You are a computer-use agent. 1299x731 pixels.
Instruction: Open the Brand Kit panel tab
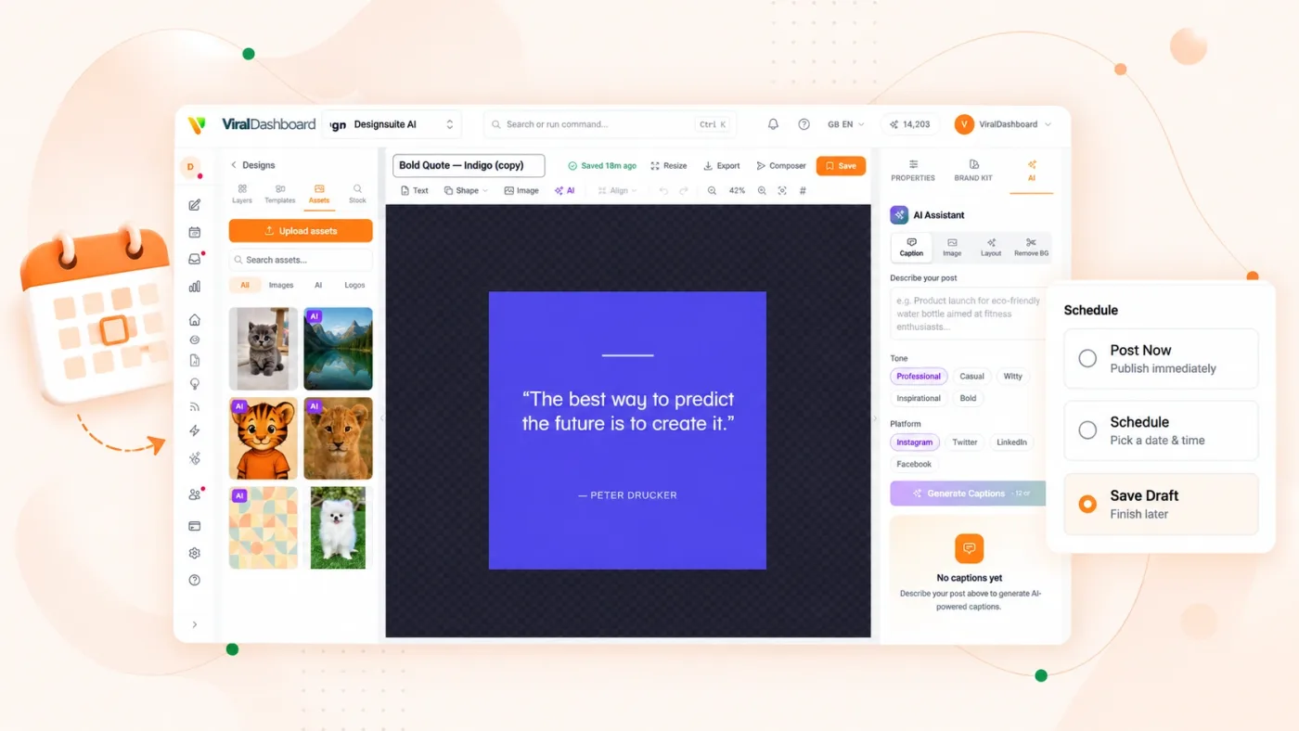(x=973, y=171)
